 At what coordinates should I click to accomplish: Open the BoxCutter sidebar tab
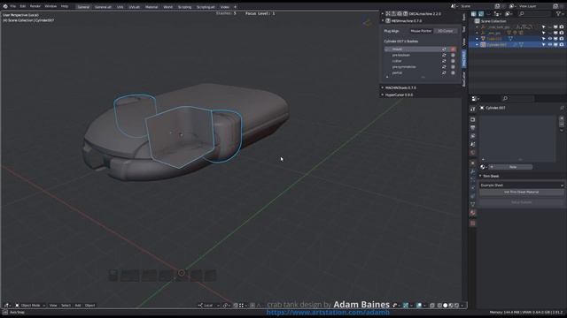click(x=464, y=79)
